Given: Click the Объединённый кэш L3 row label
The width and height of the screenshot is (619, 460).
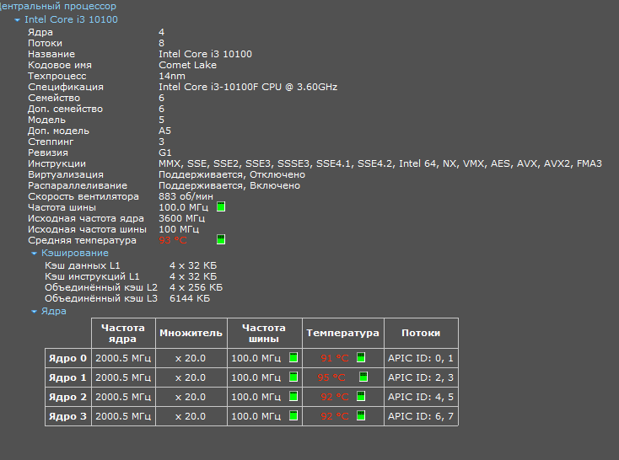Looking at the screenshot, I should pos(101,298).
